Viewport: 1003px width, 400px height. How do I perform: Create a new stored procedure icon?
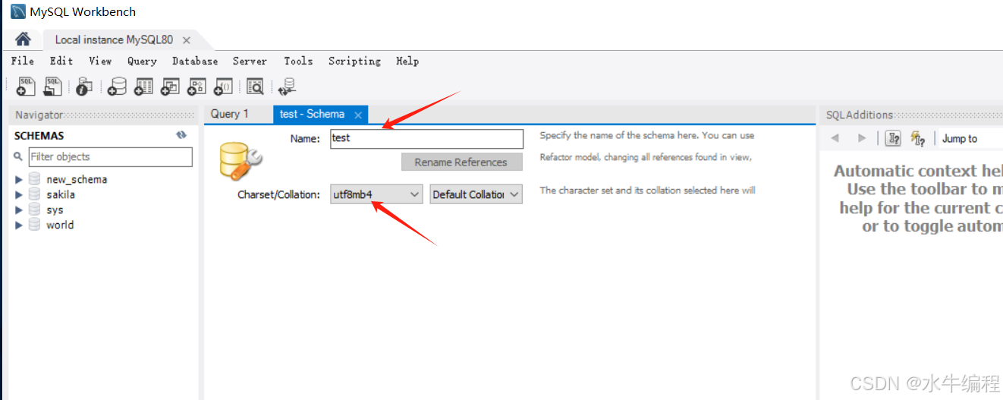click(197, 87)
